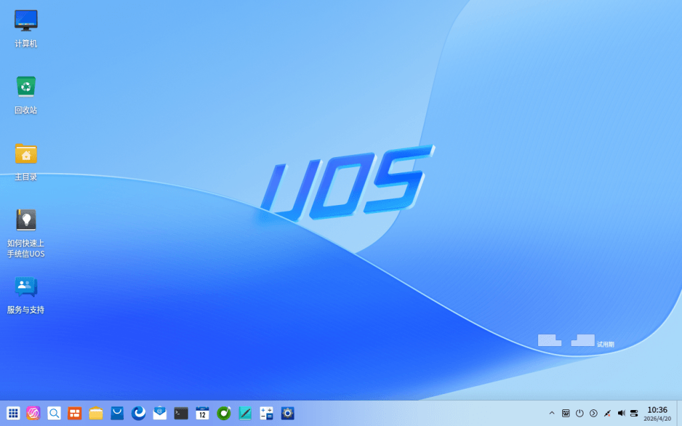
Task: Launch the terminal from the dock
Action: click(x=181, y=413)
